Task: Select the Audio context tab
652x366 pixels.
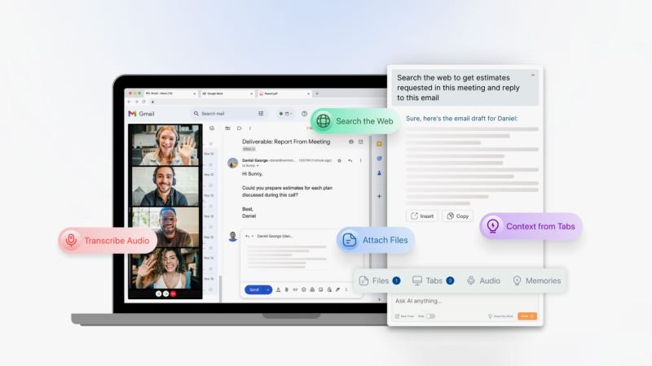Action: [483, 281]
